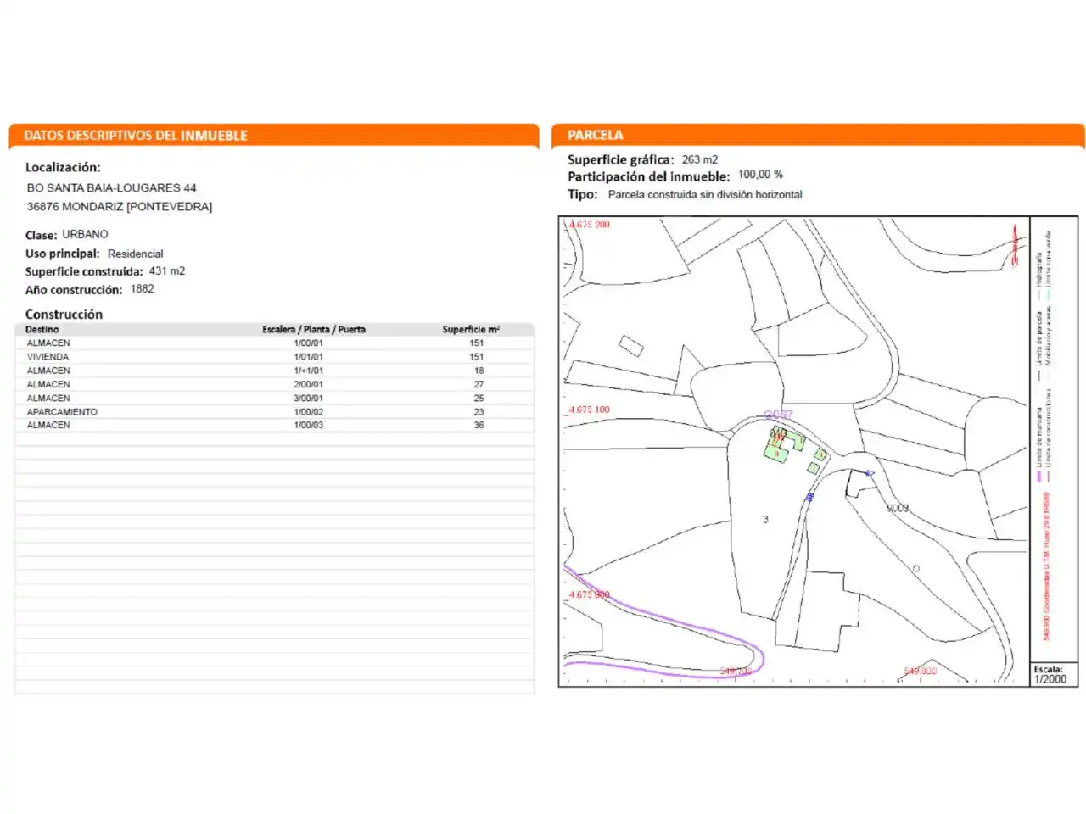
Task: Click the Escala 1/2000 box
Action: pos(1054,675)
